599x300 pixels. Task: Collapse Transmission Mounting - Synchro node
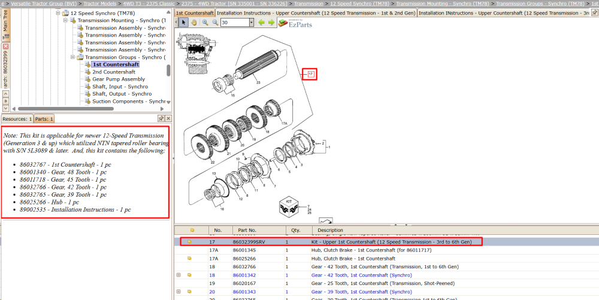coord(65,20)
